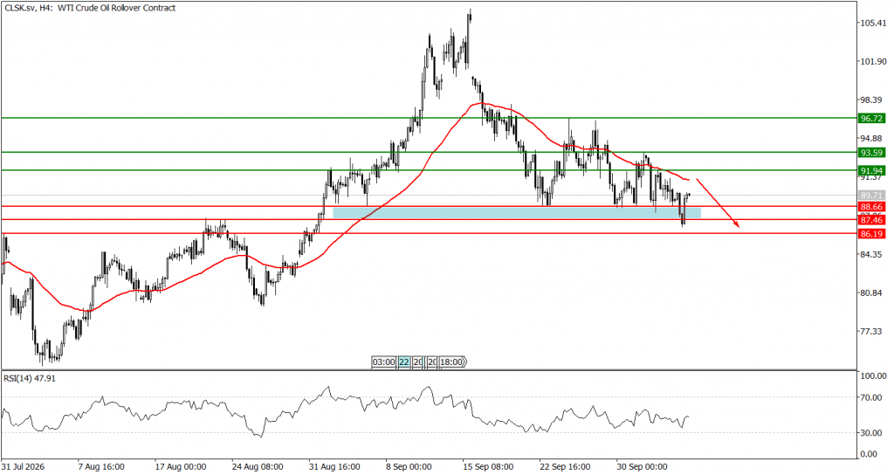Image resolution: width=894 pixels, height=475 pixels.
Task: Click the 98.39 price scale value
Action: click(x=873, y=100)
